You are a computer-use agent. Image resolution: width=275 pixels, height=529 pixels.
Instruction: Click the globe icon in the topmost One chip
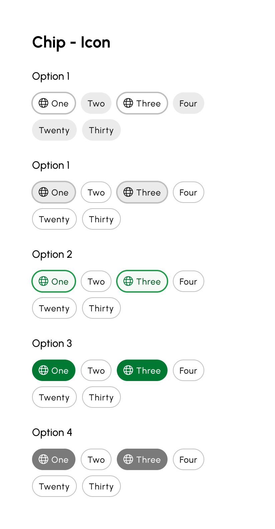tap(43, 103)
